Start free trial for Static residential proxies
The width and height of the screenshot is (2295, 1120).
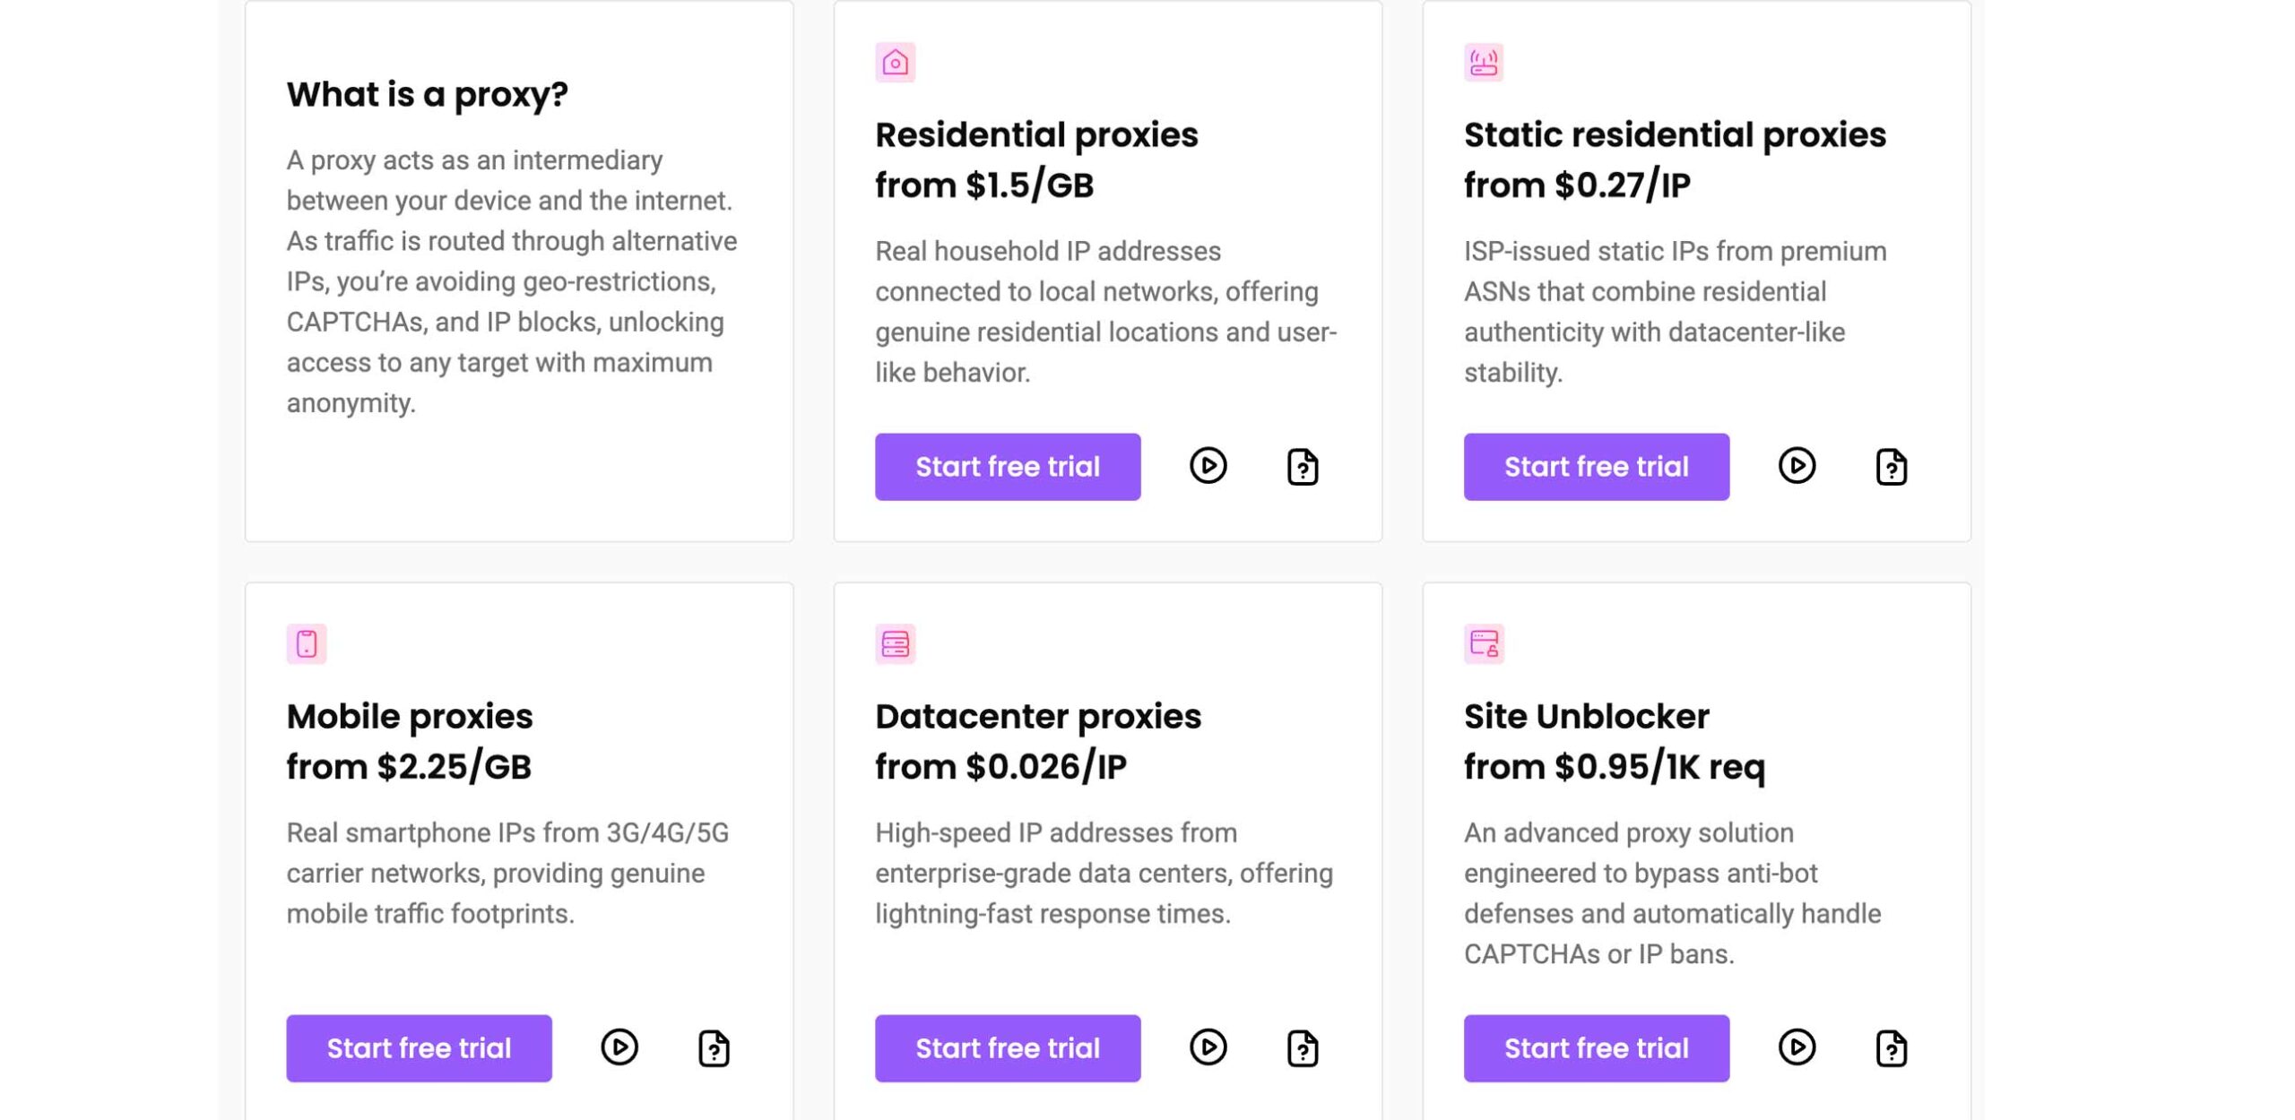tap(1596, 467)
